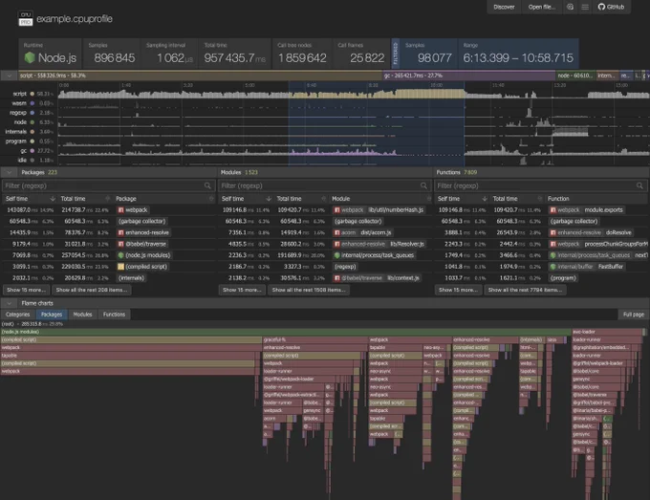The image size is (650, 500).
Task: Click Self time sort arrow in Functions table
Action: pos(485,199)
